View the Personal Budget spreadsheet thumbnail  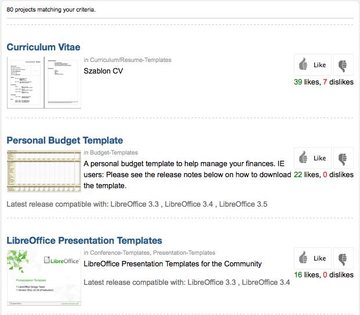click(44, 171)
